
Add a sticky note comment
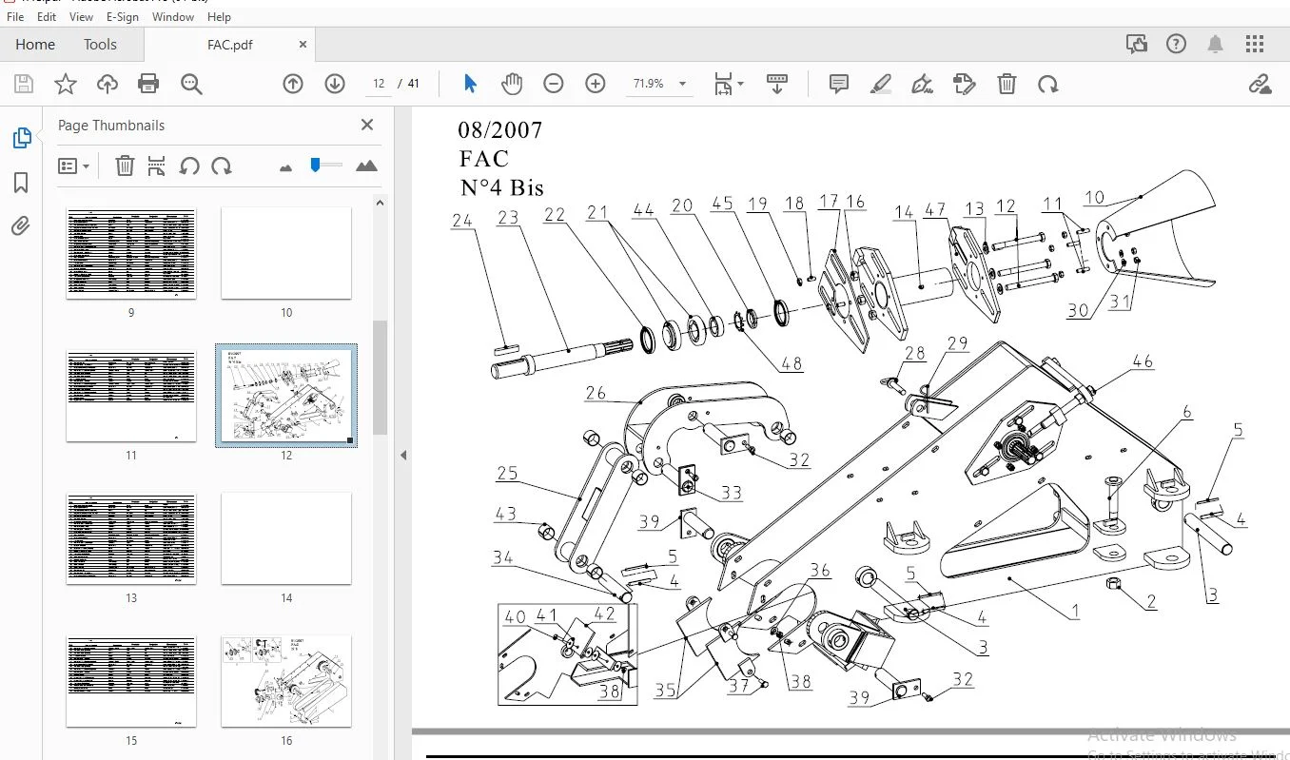pyautogui.click(x=839, y=84)
